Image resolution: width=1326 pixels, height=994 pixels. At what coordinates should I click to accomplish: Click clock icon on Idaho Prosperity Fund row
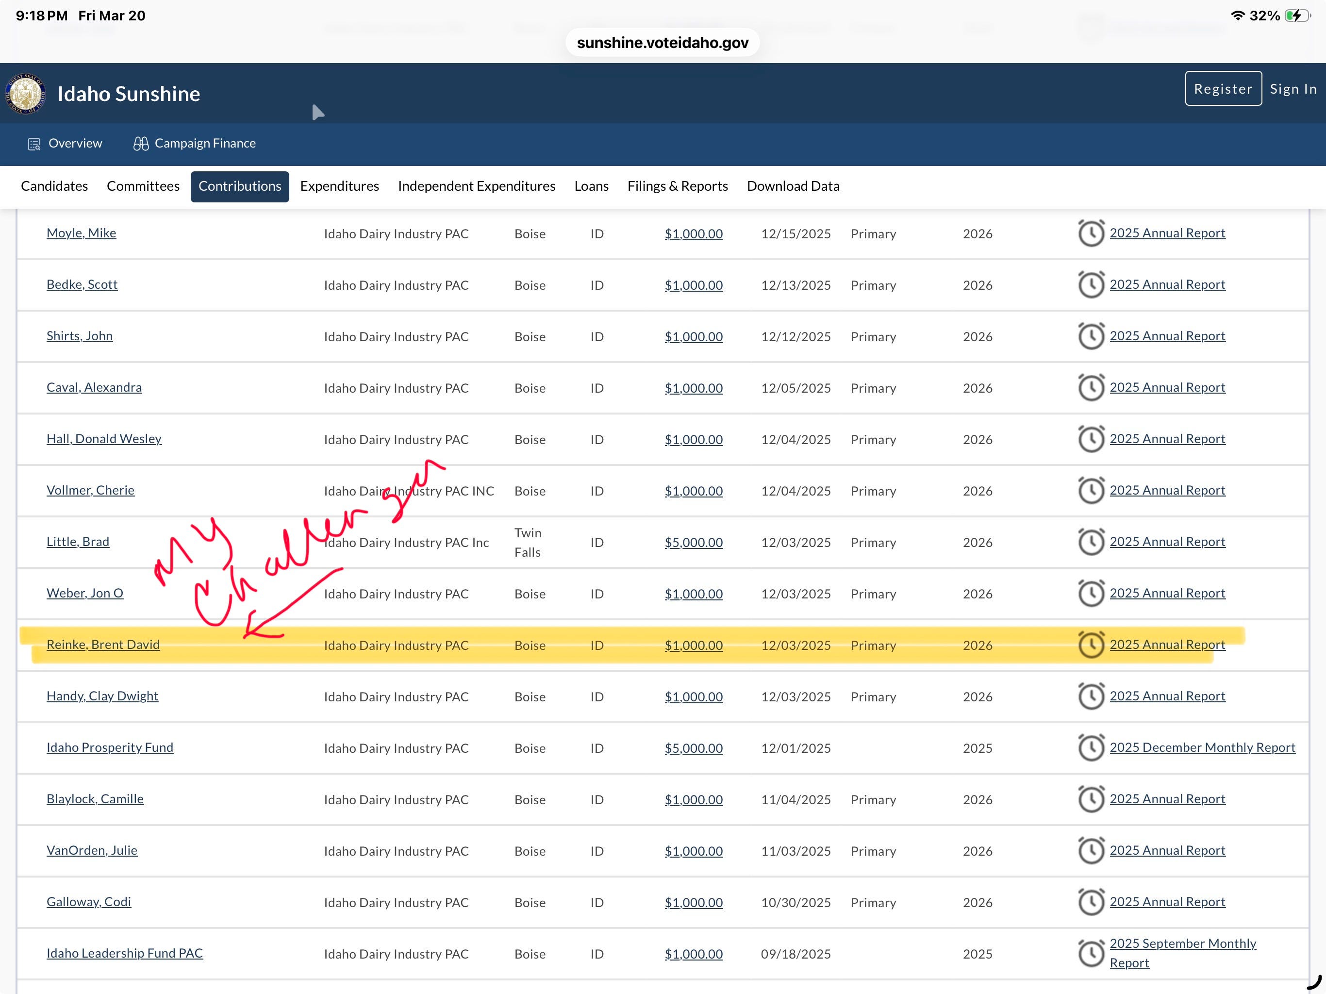(x=1091, y=747)
